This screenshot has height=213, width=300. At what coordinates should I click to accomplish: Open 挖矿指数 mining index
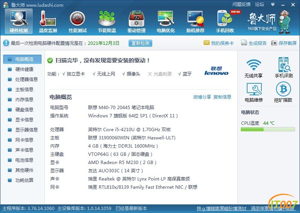click(283, 92)
